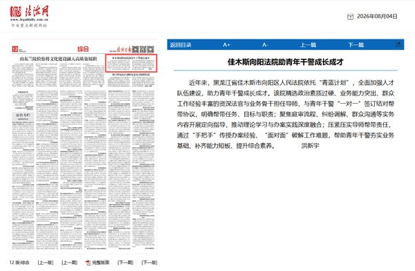This screenshot has height=271, width=415.
Task: Click the red 综合 header on page thumbnail
Action: coord(83,49)
